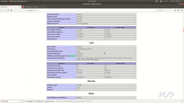Click the find bar search field
The height and width of the screenshot is (103, 184).
click(11, 101)
